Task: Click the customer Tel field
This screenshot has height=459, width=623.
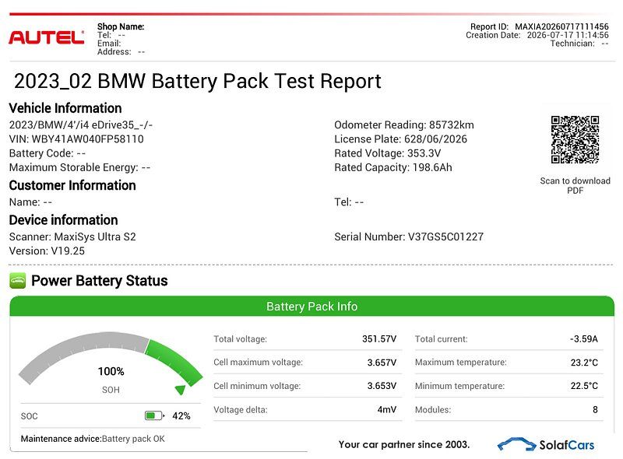Action: click(349, 202)
